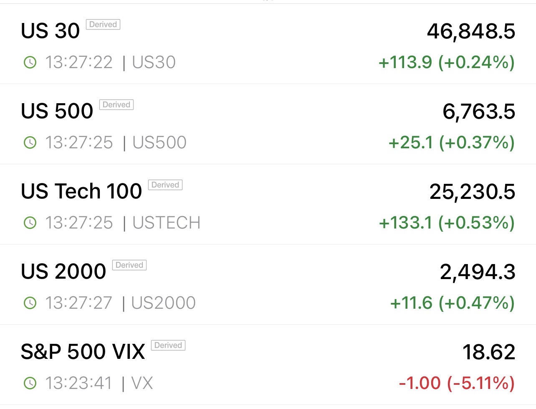
Task: Click the US 30 price 46,848.5
Action: click(471, 32)
